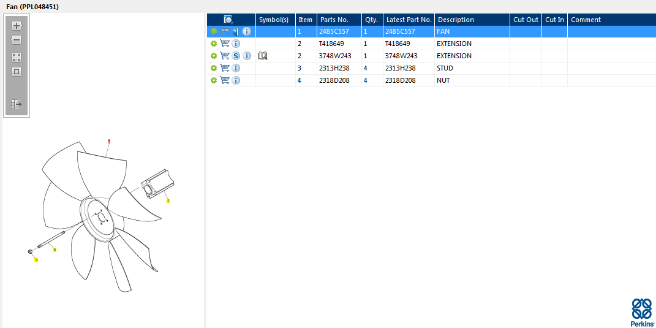Add FAN 2485C557 to cart

(x=225, y=31)
